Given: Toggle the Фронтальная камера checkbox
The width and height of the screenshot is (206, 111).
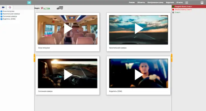Looking at the screenshot, I should [x=1, y=14].
